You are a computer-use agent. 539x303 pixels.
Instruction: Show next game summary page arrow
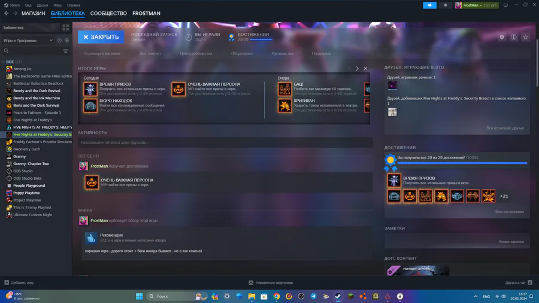(x=357, y=68)
